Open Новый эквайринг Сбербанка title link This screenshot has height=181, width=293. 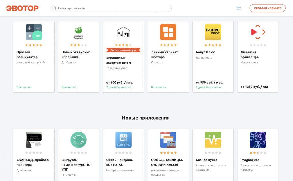[x=76, y=55]
